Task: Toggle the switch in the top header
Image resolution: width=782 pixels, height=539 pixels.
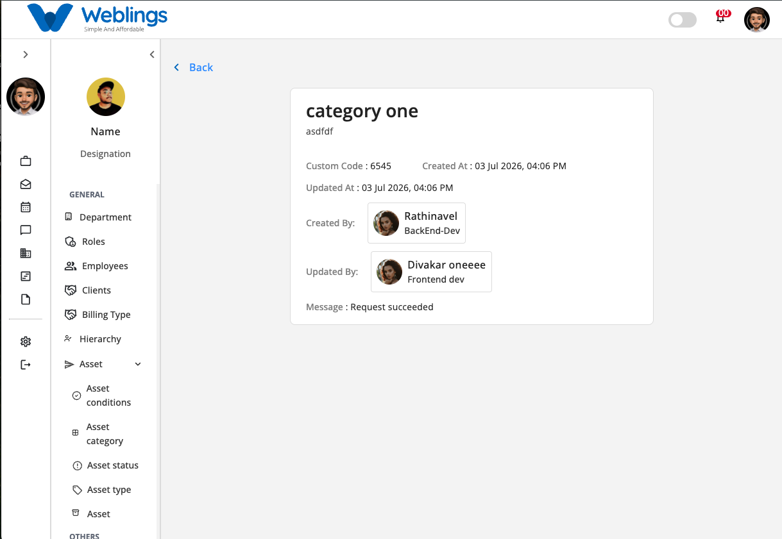Action: [682, 20]
